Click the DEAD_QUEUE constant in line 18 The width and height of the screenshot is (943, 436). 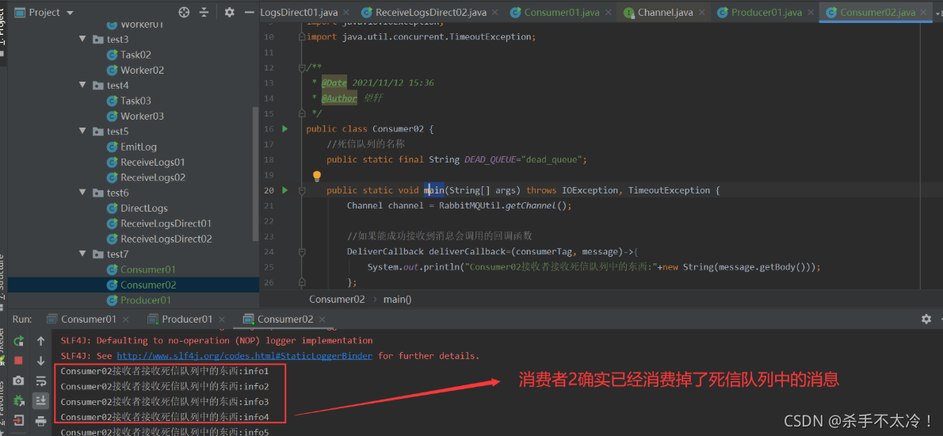coord(491,159)
